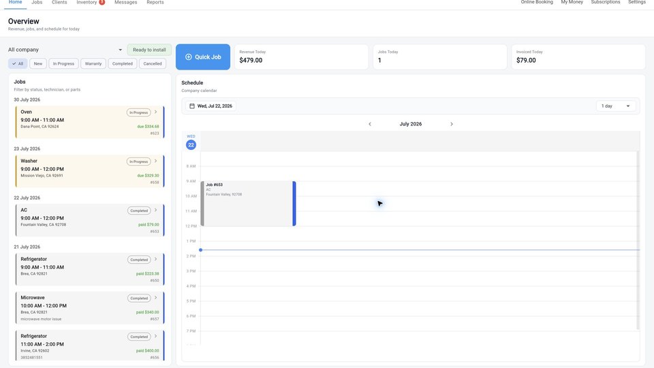Open the Messages tab

[125, 3]
